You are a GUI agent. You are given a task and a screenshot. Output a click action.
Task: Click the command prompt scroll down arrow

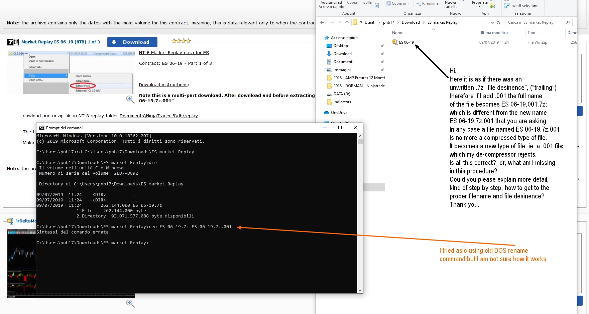(360, 291)
